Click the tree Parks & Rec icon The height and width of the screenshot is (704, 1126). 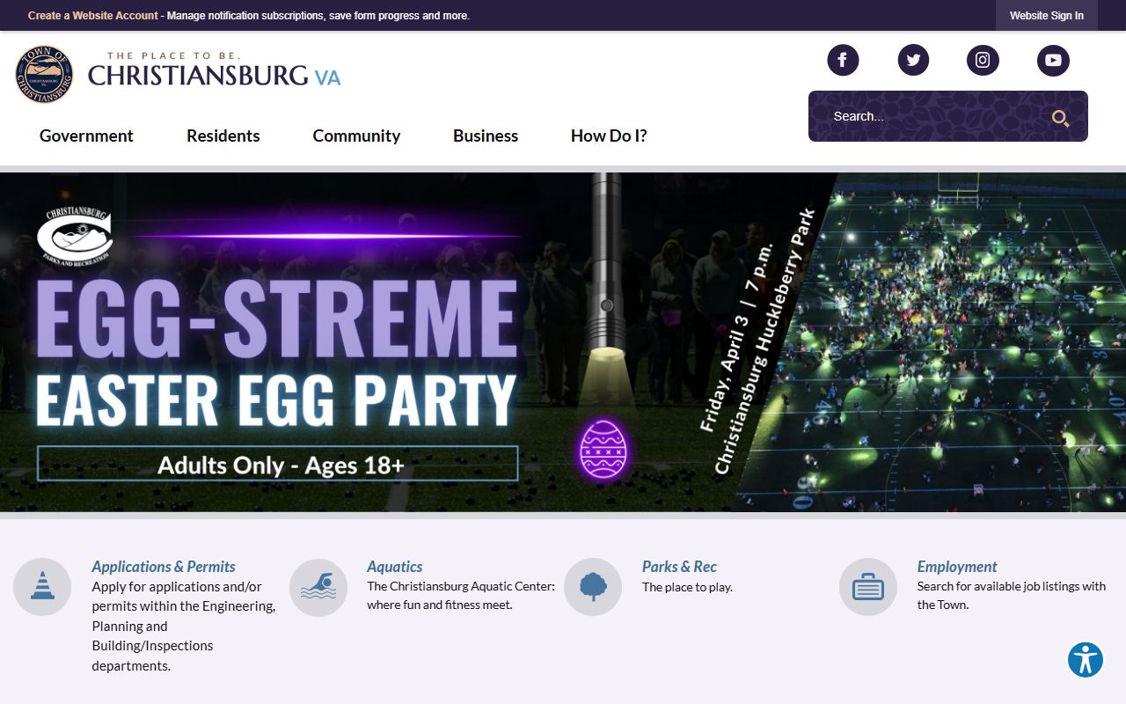click(x=593, y=587)
